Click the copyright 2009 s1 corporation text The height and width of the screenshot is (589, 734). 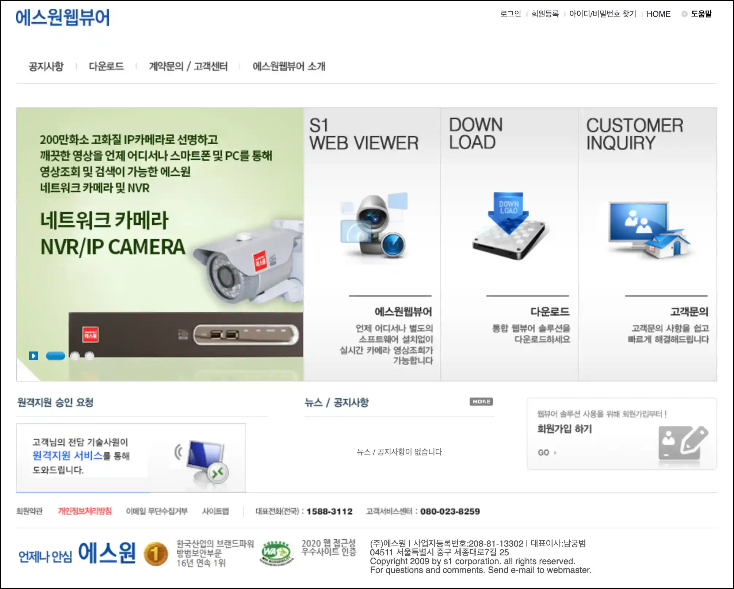point(473,561)
